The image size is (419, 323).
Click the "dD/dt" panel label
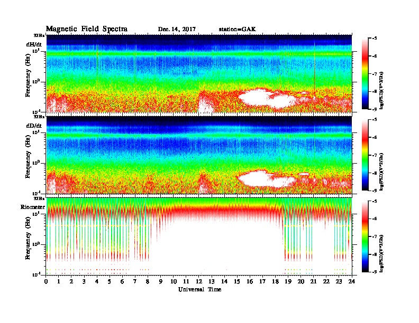[x=34, y=126]
